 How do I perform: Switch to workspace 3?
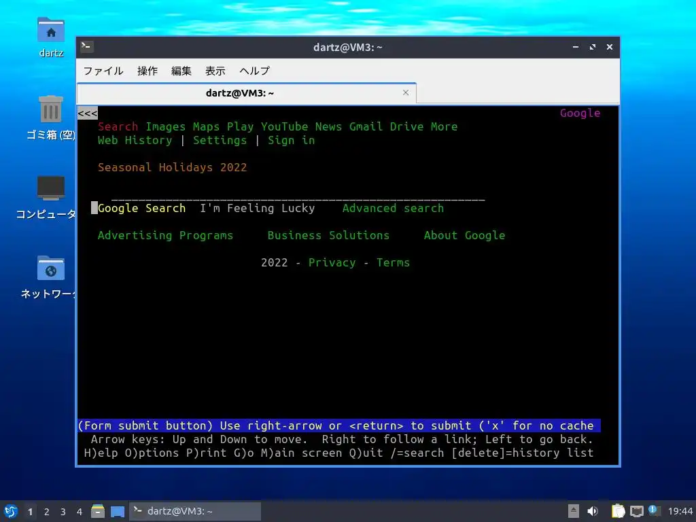63,511
